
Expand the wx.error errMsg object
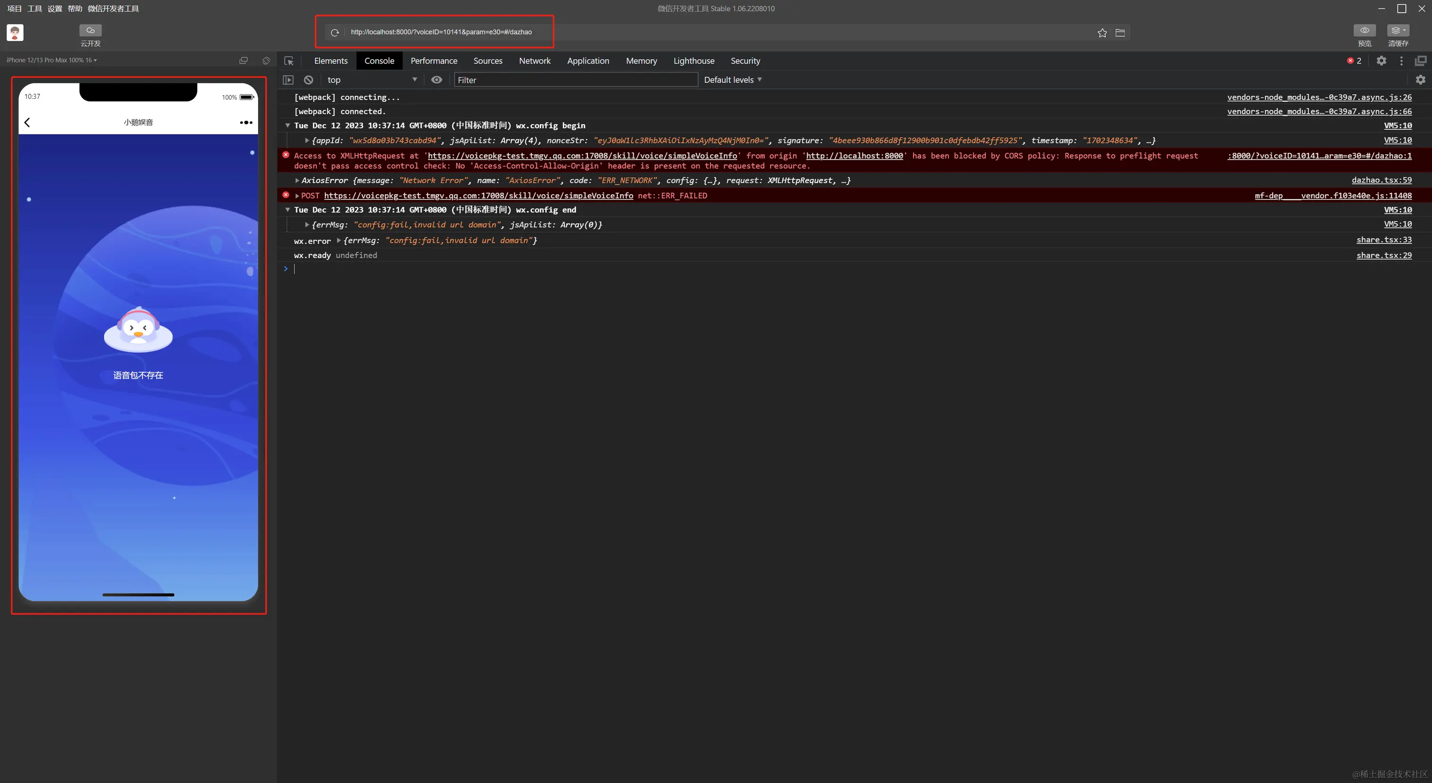pos(339,240)
